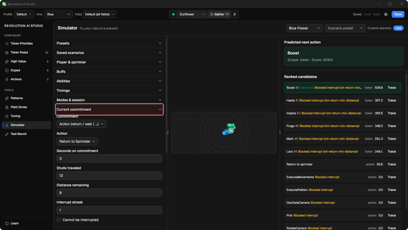Expand the Presets section

(109, 43)
